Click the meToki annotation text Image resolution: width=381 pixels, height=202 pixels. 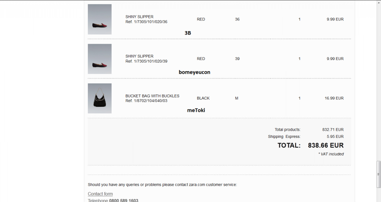pyautogui.click(x=196, y=110)
